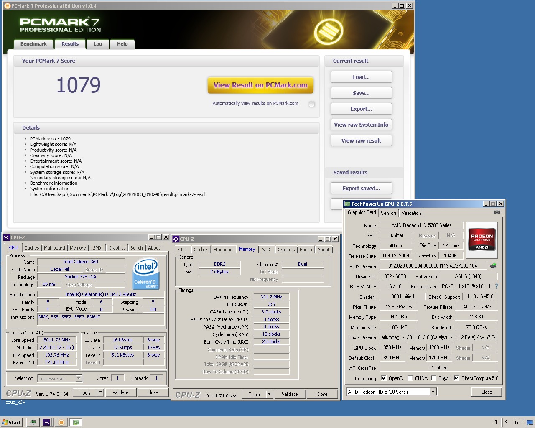Screen dimensions: 535x428
Task: Click the GPU-Z screenshot camera icon
Action: pyautogui.click(x=497, y=212)
